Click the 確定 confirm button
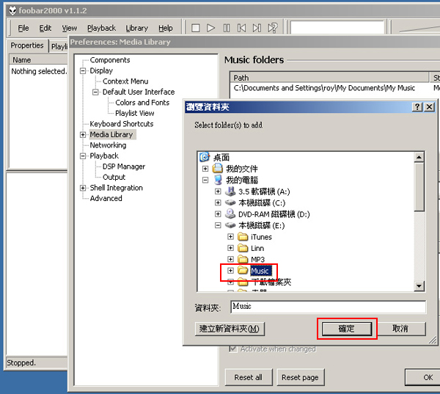The height and width of the screenshot is (394, 440). click(347, 329)
